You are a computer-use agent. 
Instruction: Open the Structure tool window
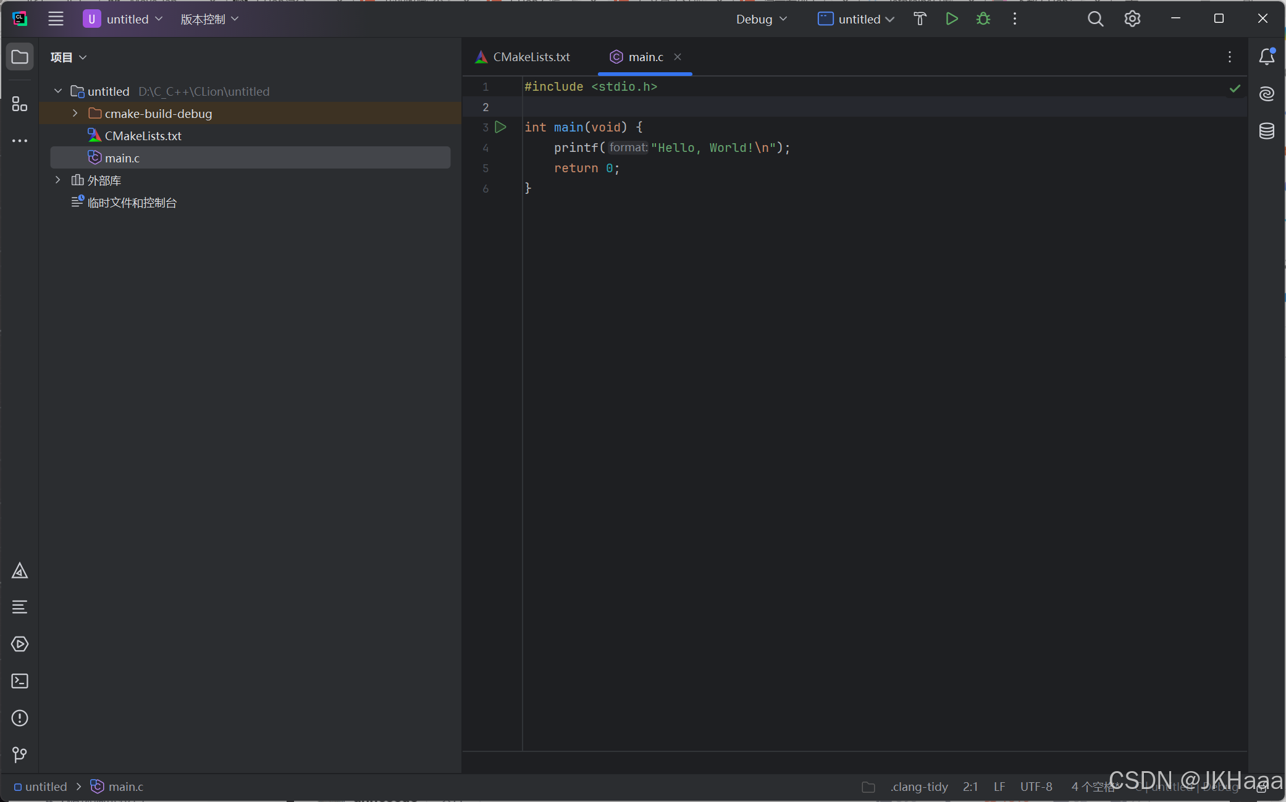click(20, 104)
